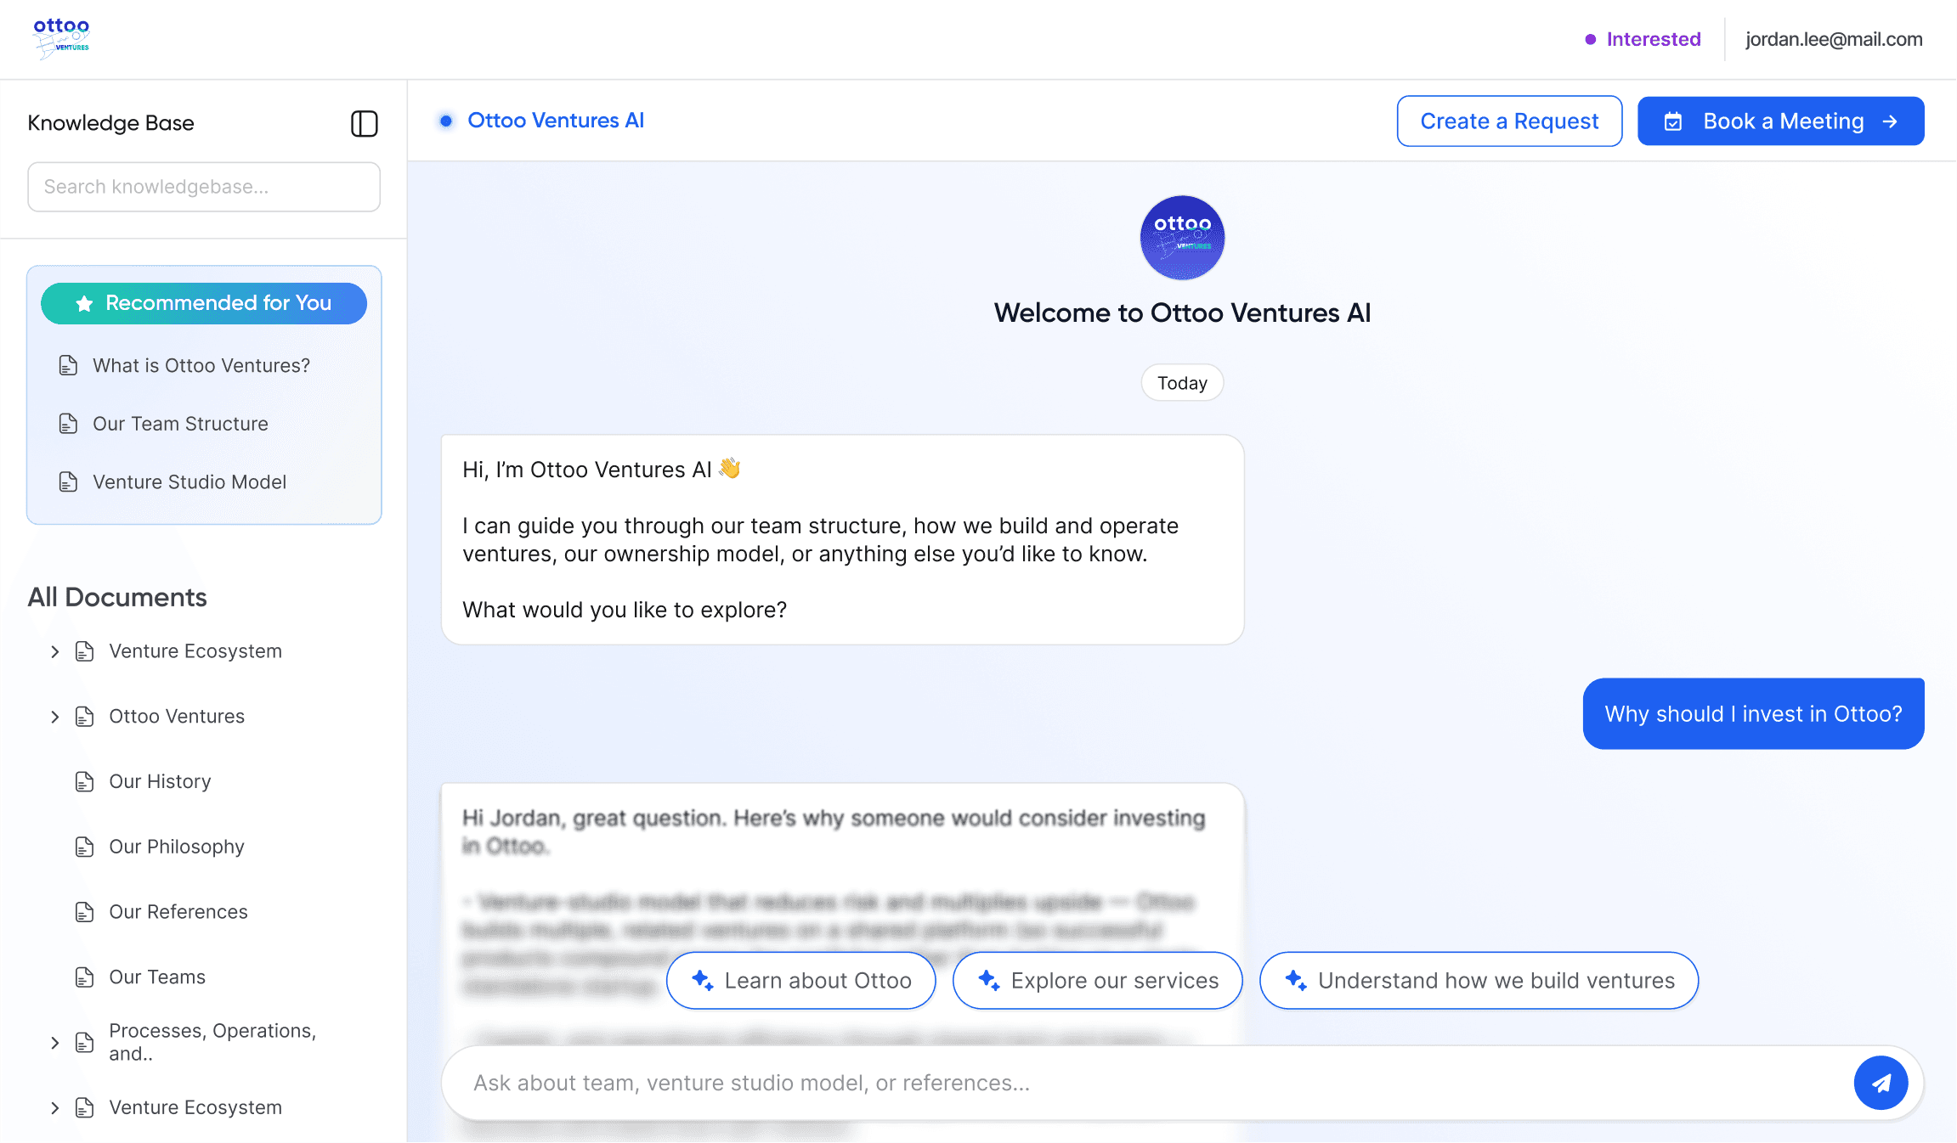The image size is (1957, 1143).
Task: Open the Our Philosophy document
Action: [176, 847]
